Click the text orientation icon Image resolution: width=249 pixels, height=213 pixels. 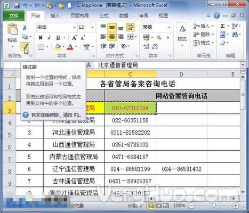click(124, 46)
